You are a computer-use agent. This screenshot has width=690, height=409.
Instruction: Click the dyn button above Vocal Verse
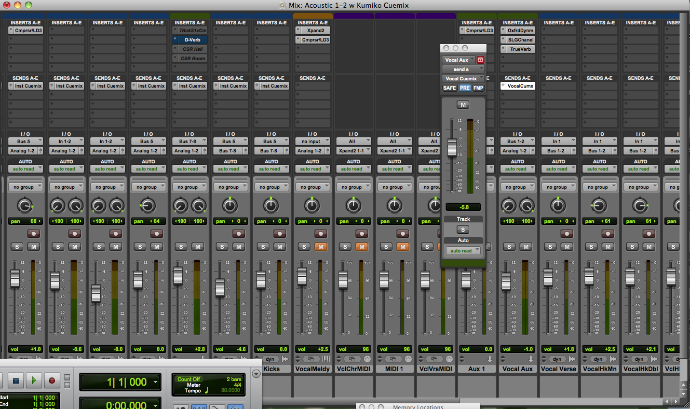tap(557, 359)
